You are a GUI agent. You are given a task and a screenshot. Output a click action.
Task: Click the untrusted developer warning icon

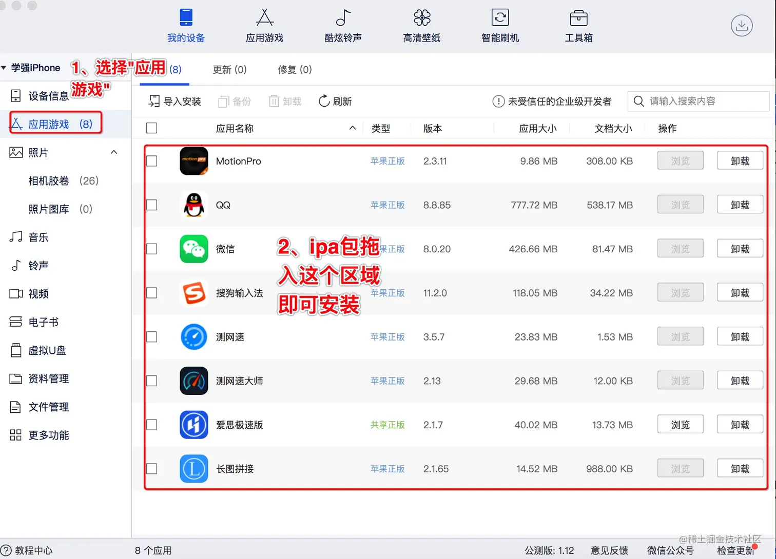[498, 101]
